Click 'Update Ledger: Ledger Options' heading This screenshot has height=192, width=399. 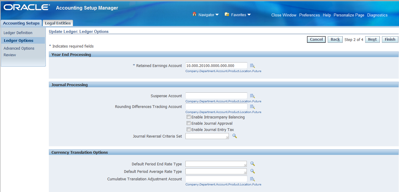pos(79,31)
